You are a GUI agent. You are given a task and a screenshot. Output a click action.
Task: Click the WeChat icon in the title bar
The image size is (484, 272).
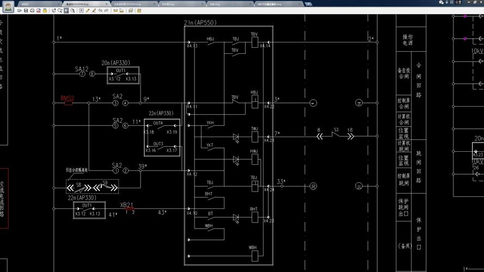click(441, 2)
